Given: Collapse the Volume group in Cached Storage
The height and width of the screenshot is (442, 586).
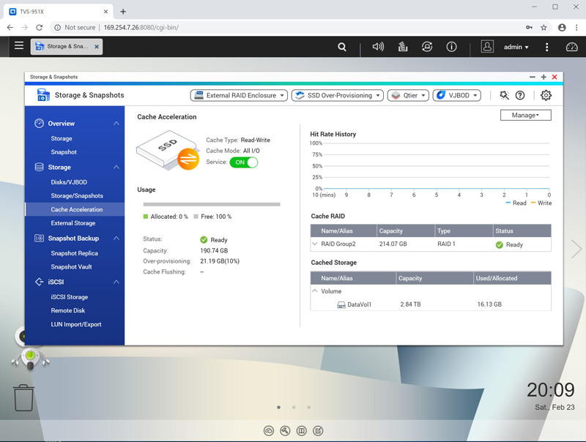Looking at the screenshot, I should point(315,291).
